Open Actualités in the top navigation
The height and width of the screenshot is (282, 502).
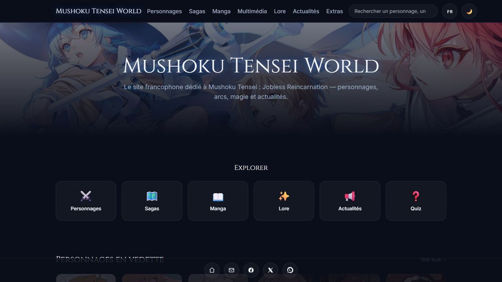pos(306,11)
